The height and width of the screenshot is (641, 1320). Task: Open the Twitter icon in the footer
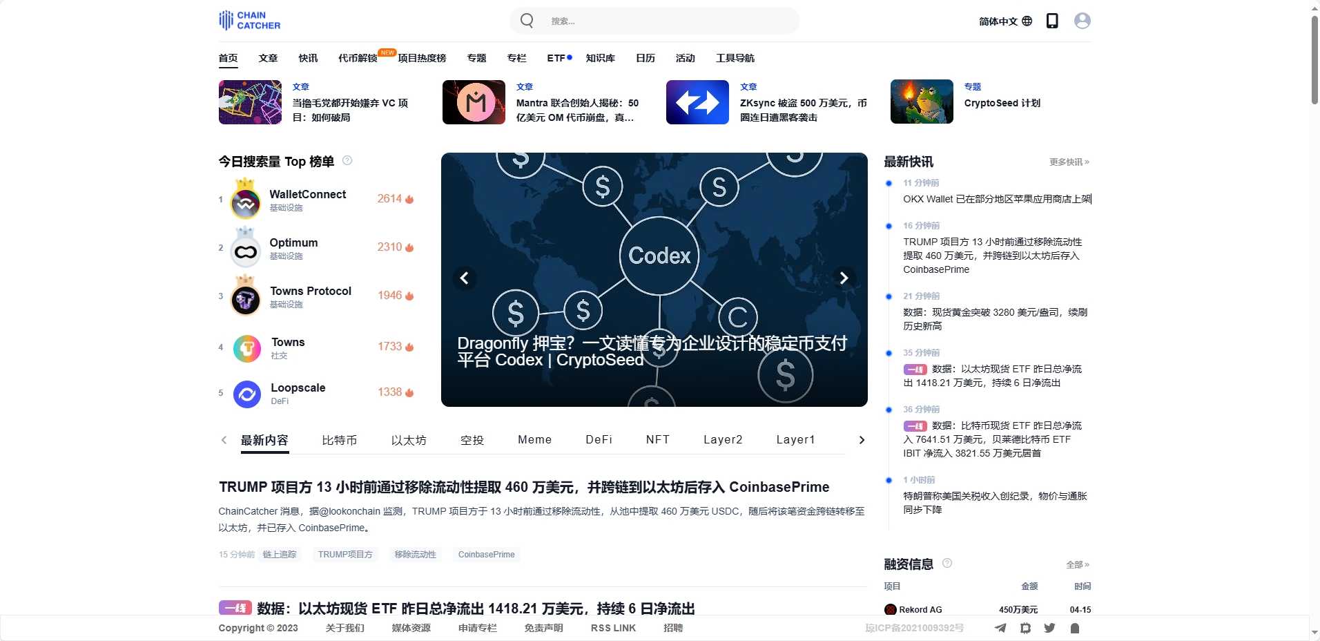coord(1049,628)
